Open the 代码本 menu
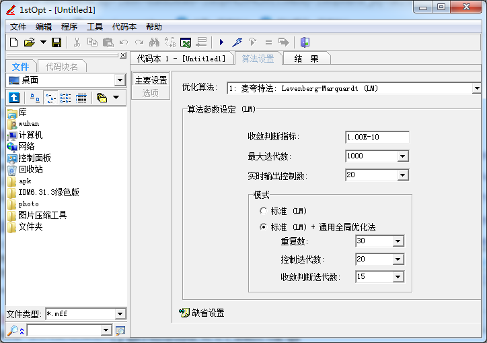Screen dimensions: 487x343 pos(124,27)
